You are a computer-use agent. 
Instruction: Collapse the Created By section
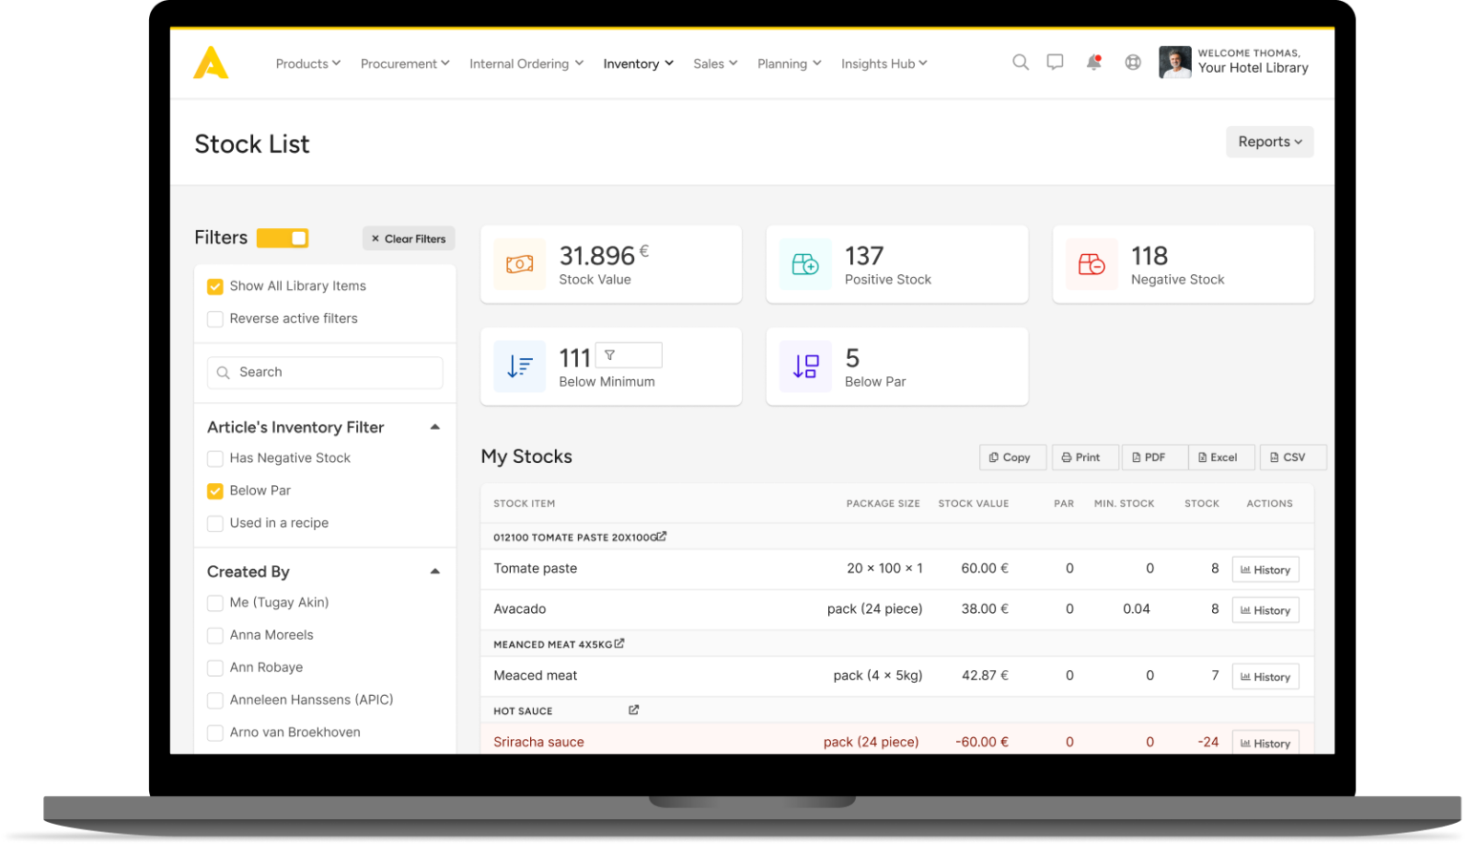[x=435, y=571]
